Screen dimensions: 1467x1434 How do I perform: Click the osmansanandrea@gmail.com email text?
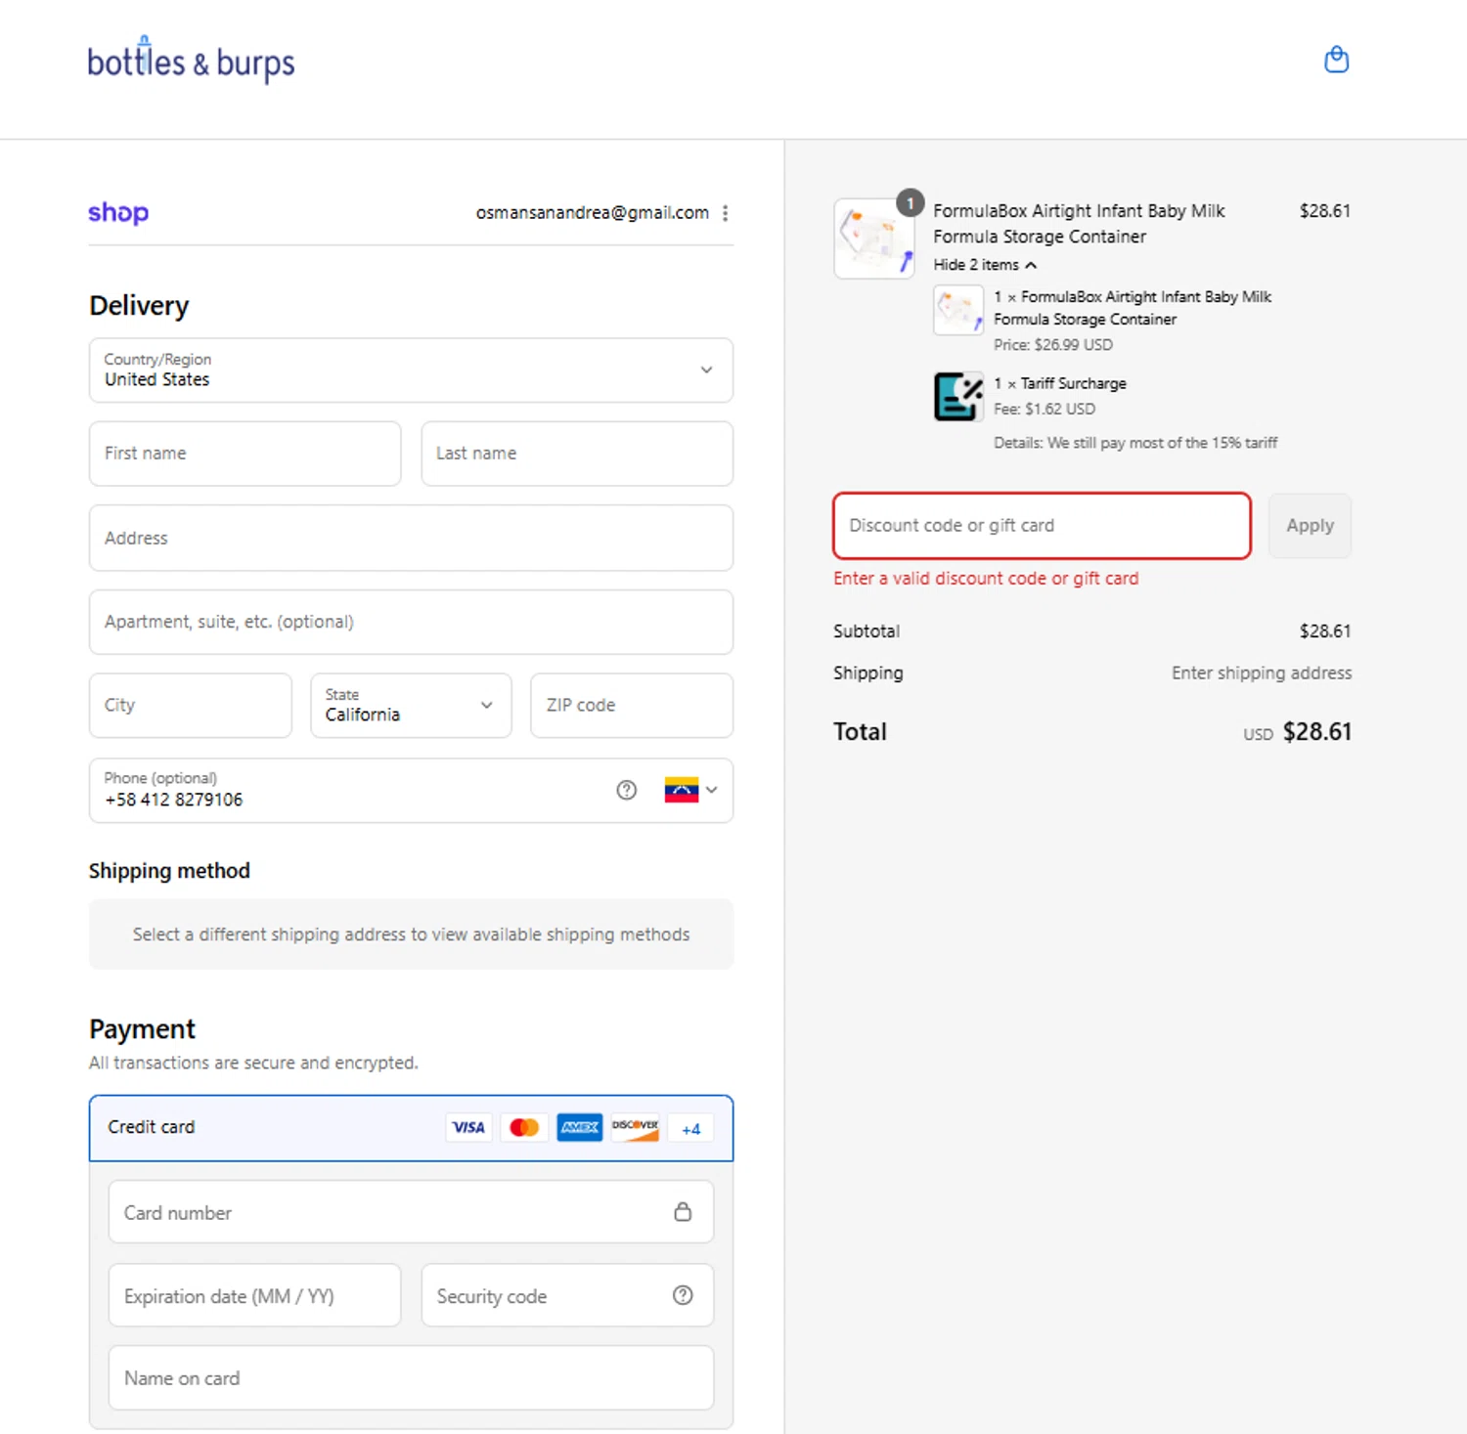(593, 212)
